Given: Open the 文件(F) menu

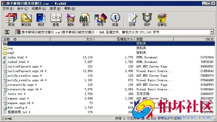Looking at the screenshot, I should pyautogui.click(x=8, y=9).
